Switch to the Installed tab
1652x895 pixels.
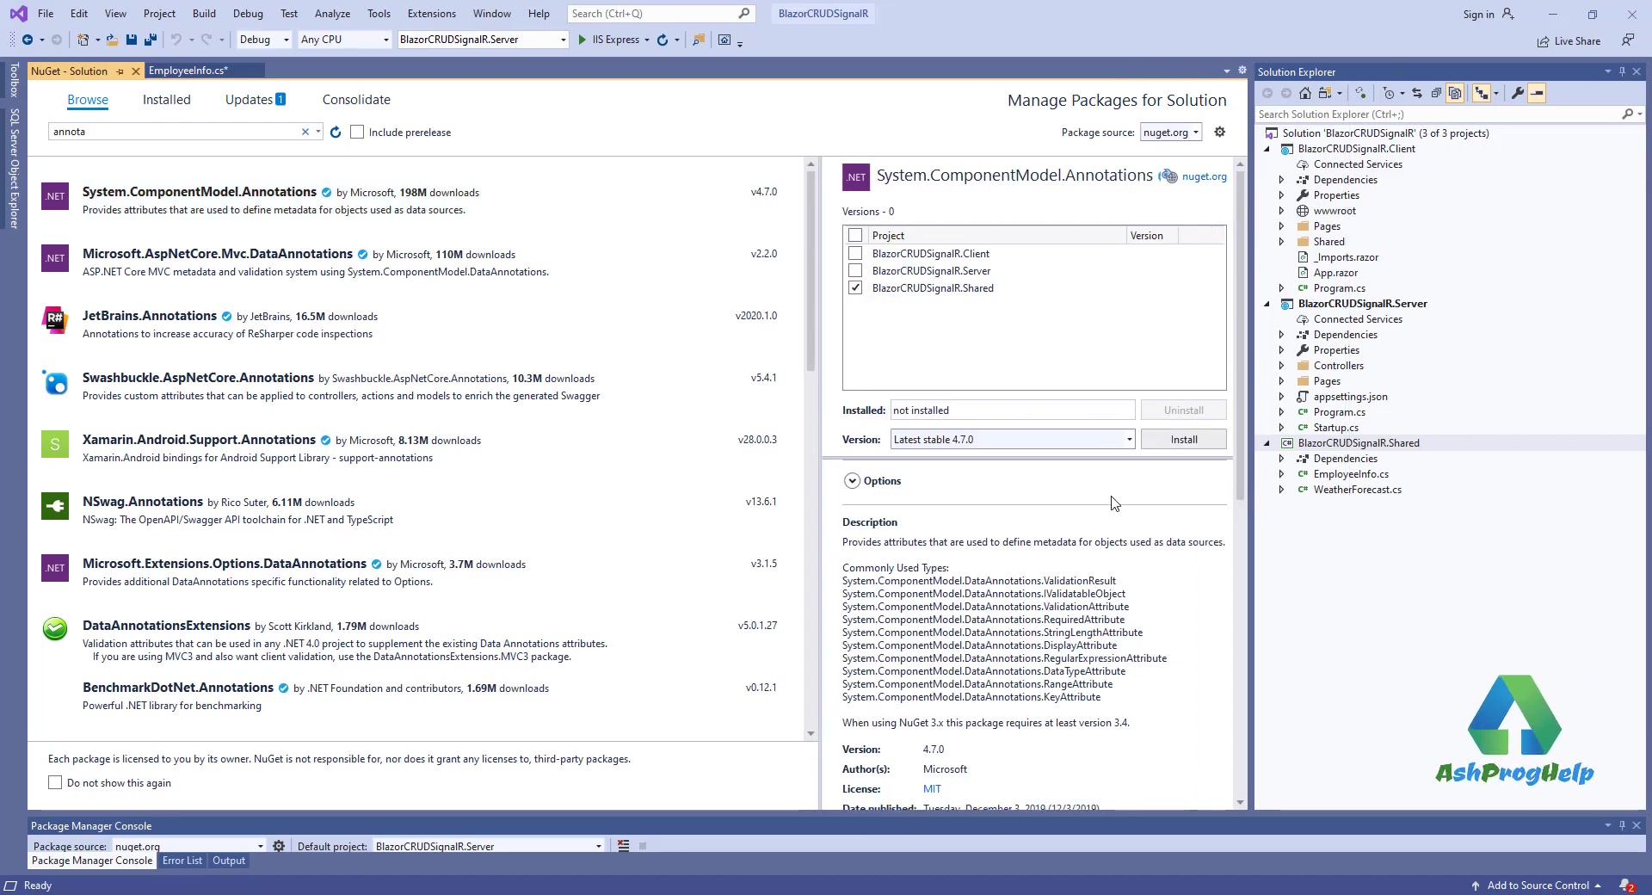[x=166, y=100]
